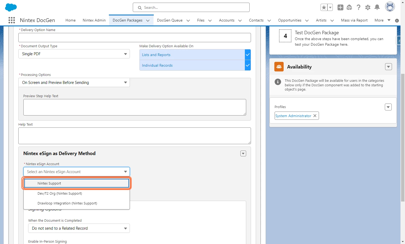Click the Delivery Option Name field
This screenshot has height=244, width=405.
(135, 38)
